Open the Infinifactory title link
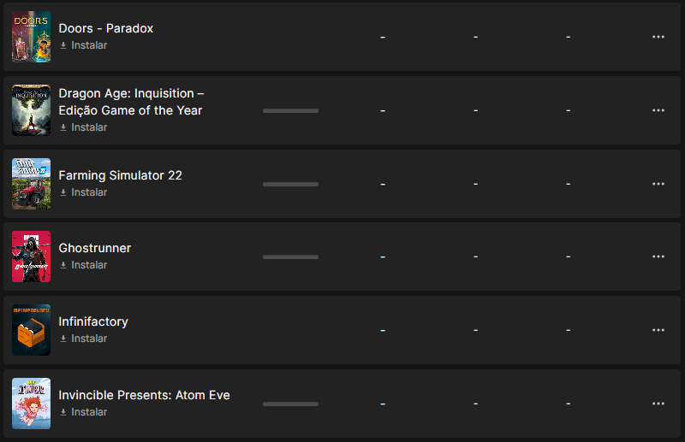This screenshot has width=685, height=442. click(93, 321)
